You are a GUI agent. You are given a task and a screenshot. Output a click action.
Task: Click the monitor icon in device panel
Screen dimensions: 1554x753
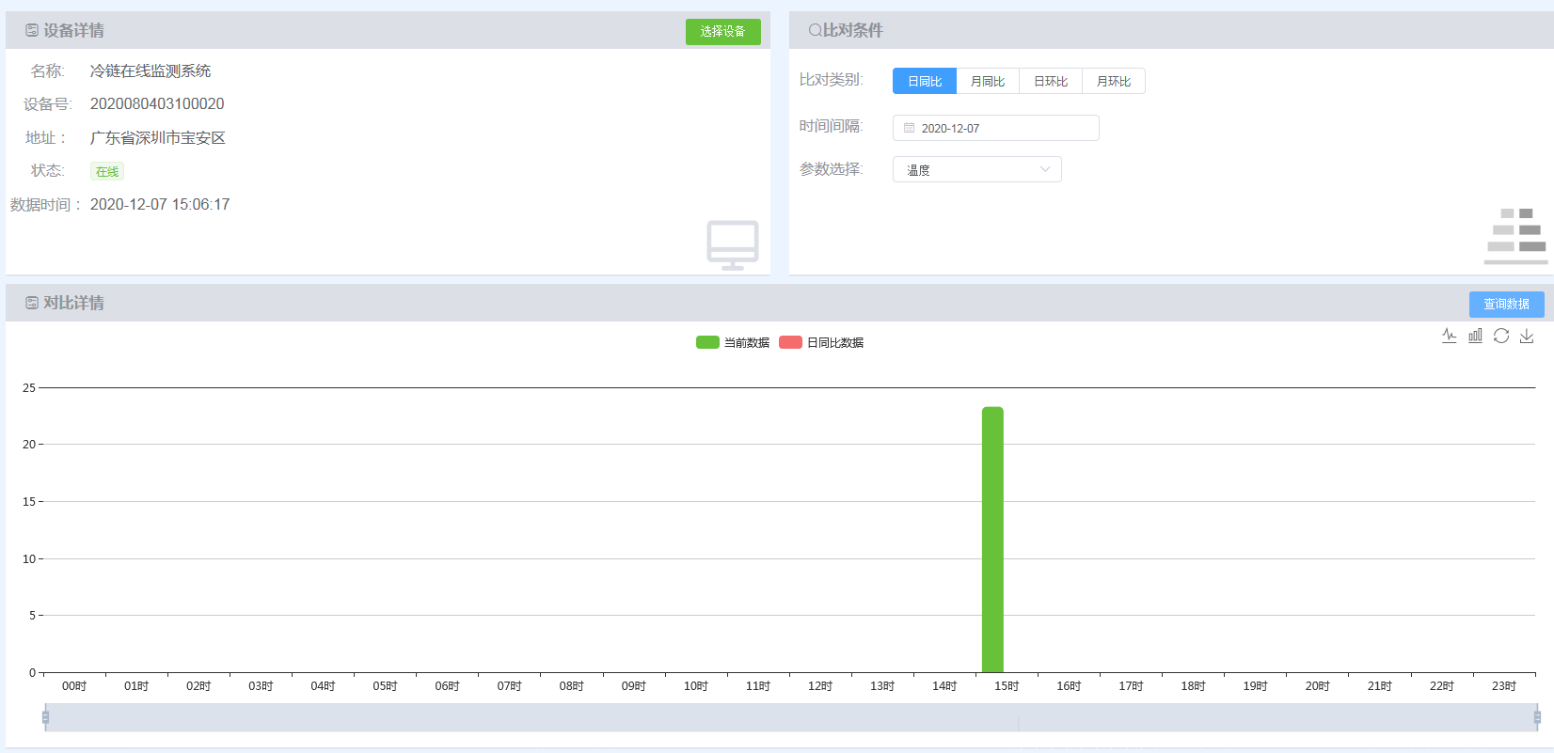click(732, 245)
